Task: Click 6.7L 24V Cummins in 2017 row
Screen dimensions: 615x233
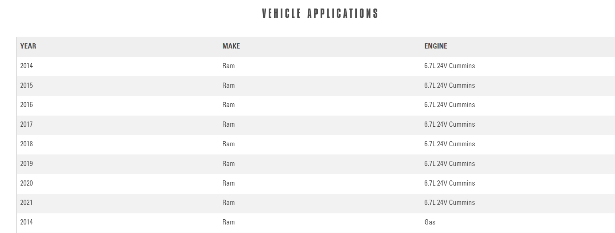Action: (x=449, y=124)
